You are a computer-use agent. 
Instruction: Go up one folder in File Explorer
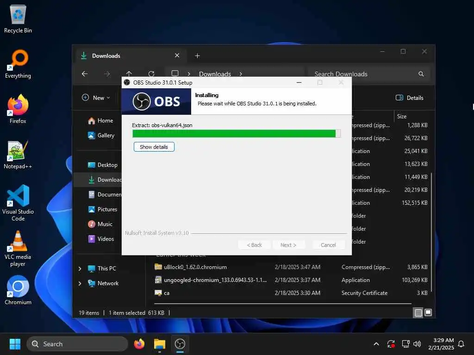click(x=129, y=73)
